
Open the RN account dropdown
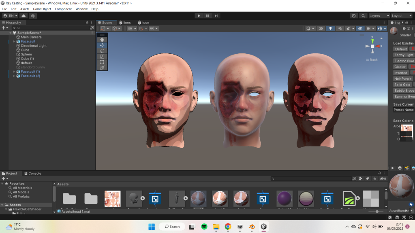(10, 16)
